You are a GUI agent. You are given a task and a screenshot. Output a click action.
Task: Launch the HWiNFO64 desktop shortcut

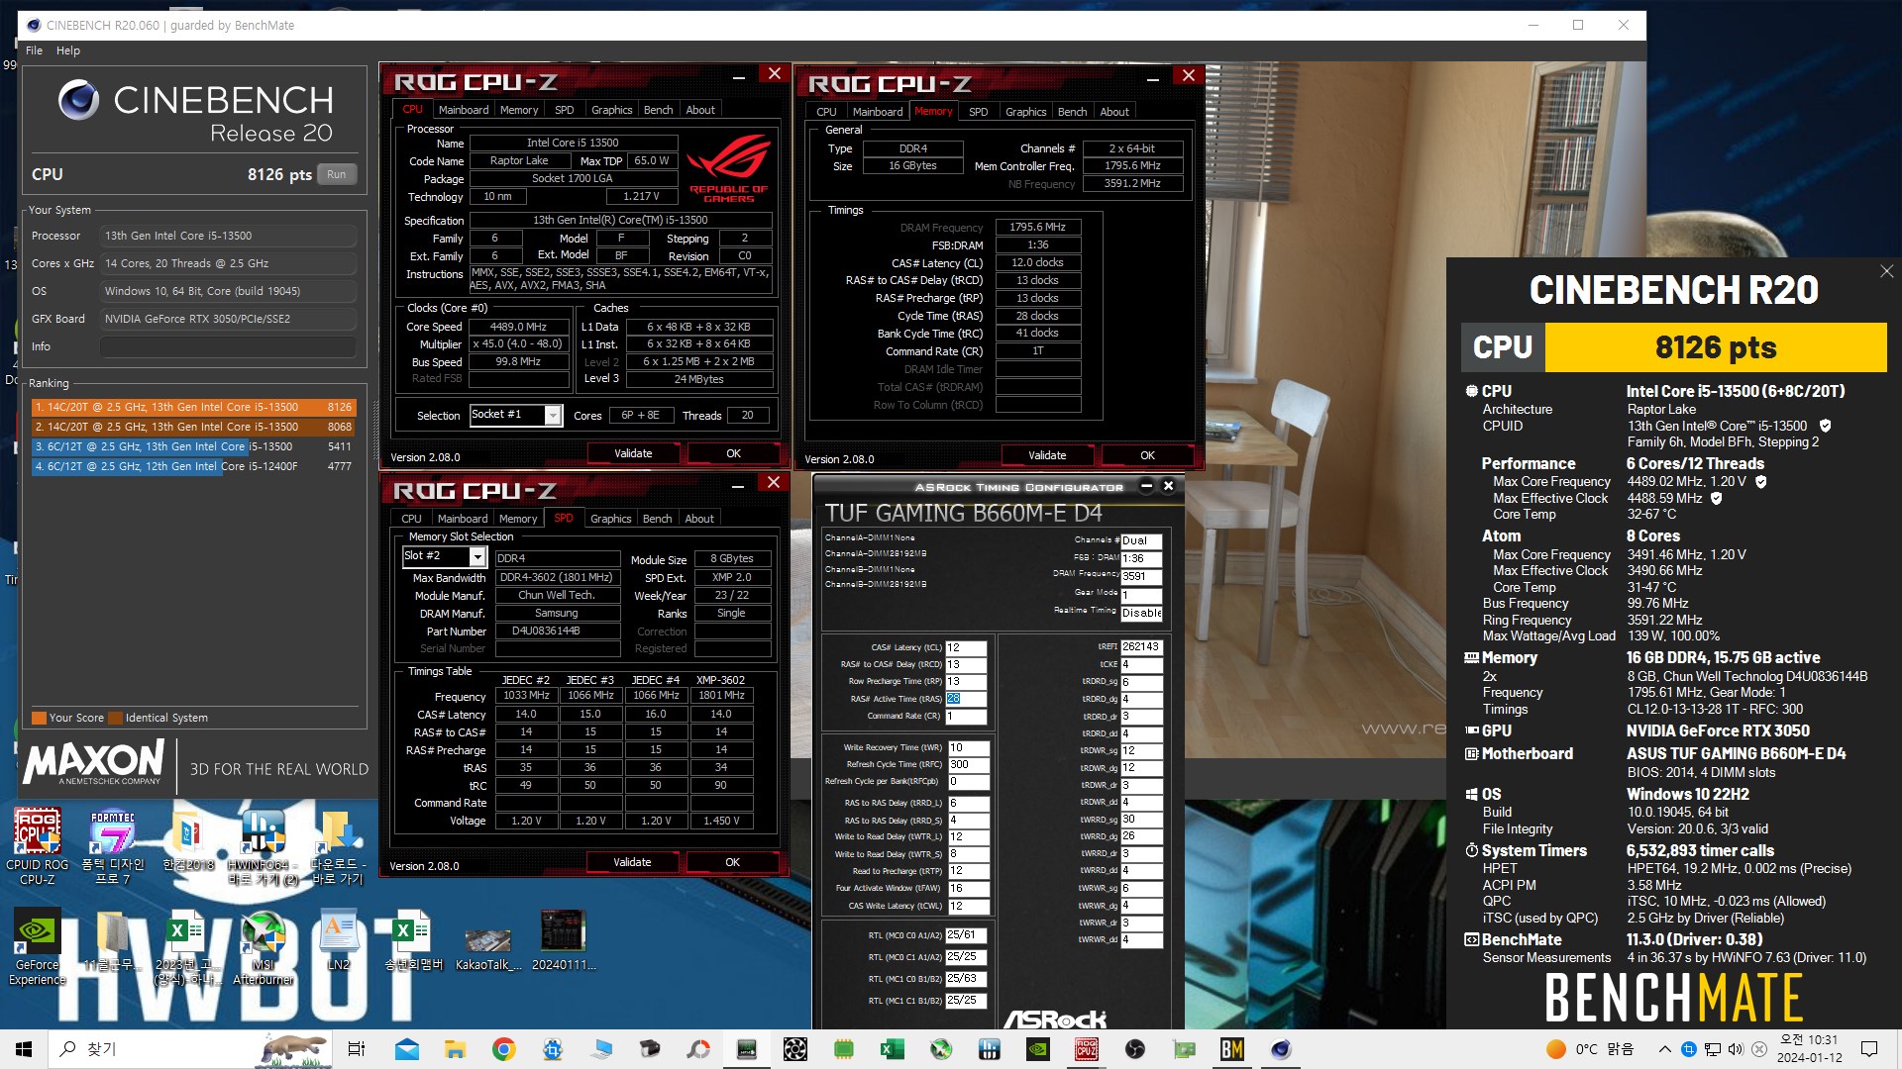pyautogui.click(x=263, y=844)
